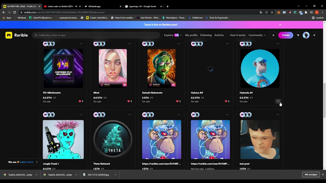Viewport: 326px width, 183px height.
Task: Click the address bar URL
Action: [x=64, y=12]
